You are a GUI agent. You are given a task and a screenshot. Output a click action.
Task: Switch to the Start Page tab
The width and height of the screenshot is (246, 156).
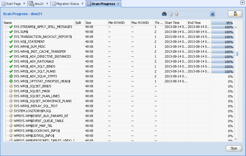click(13, 4)
